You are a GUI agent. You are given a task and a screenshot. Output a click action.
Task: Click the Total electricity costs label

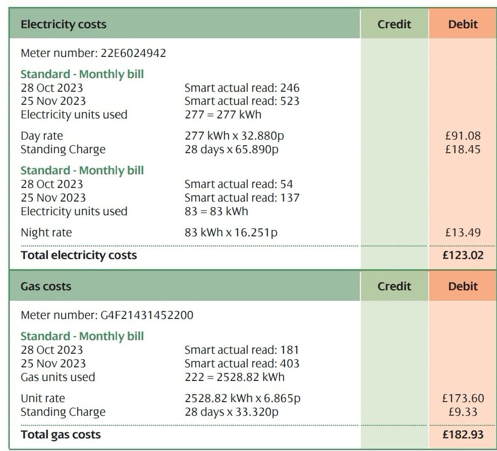click(x=79, y=255)
